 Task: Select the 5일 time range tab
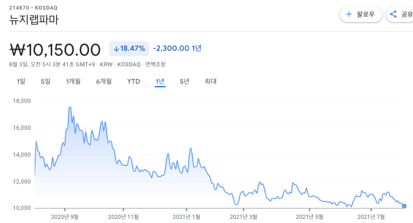45,81
